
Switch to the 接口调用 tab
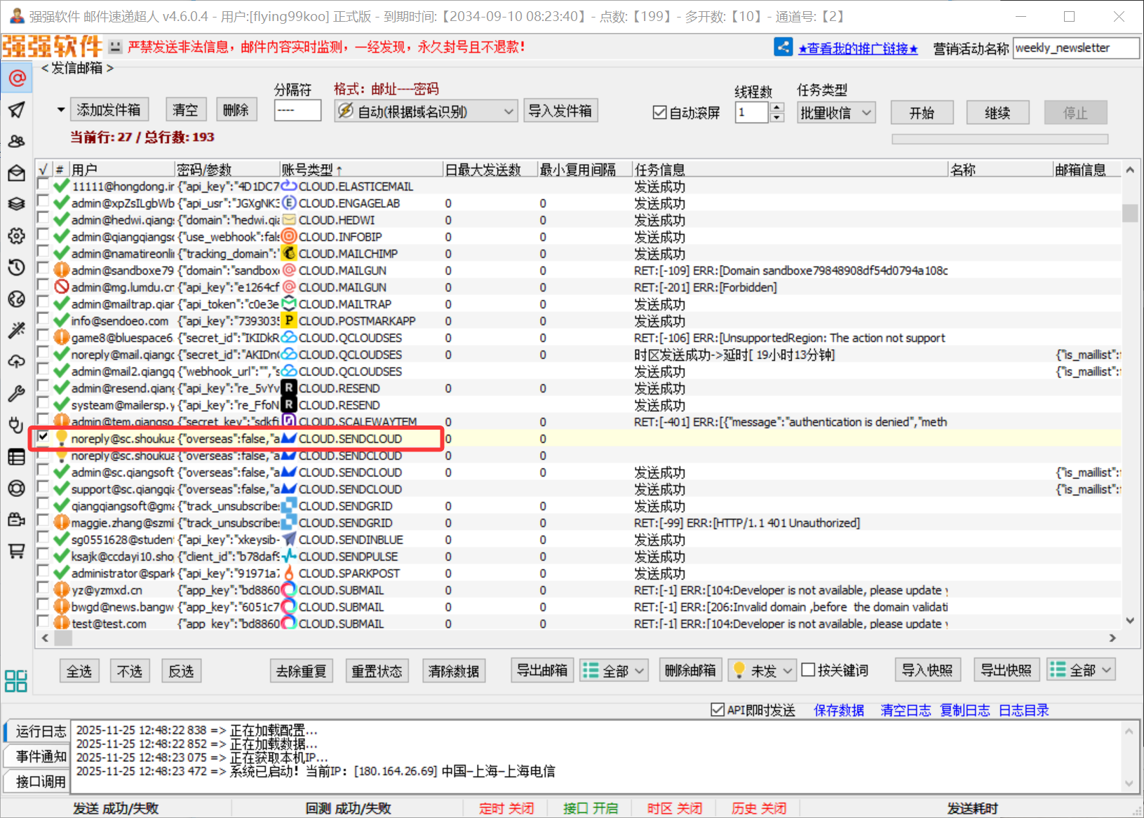(x=41, y=782)
